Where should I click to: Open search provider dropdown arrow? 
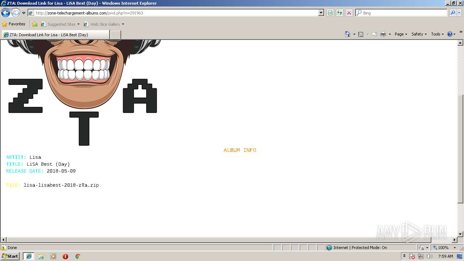[459, 13]
